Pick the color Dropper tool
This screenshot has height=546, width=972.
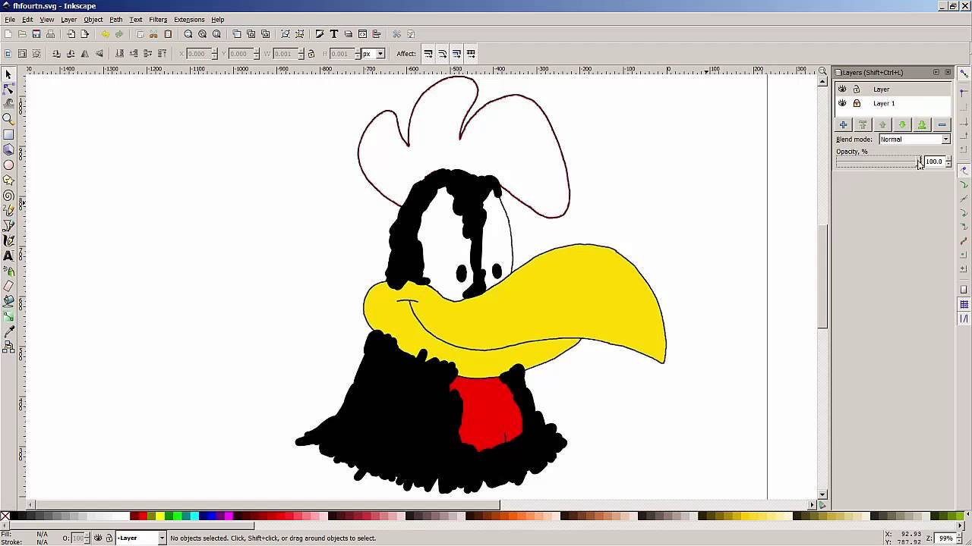click(8, 331)
